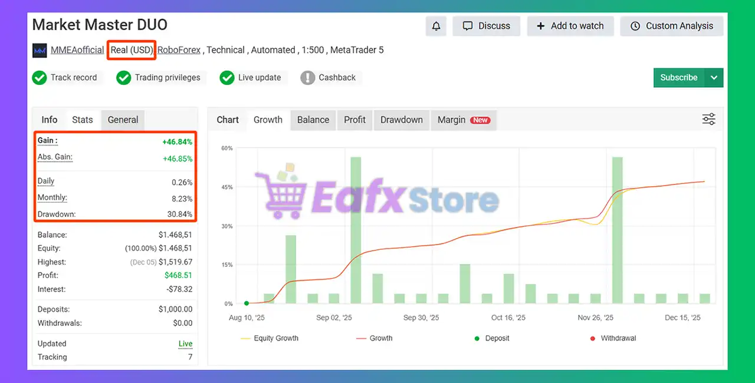
Task: Click the Live tracking link
Action: [185, 344]
